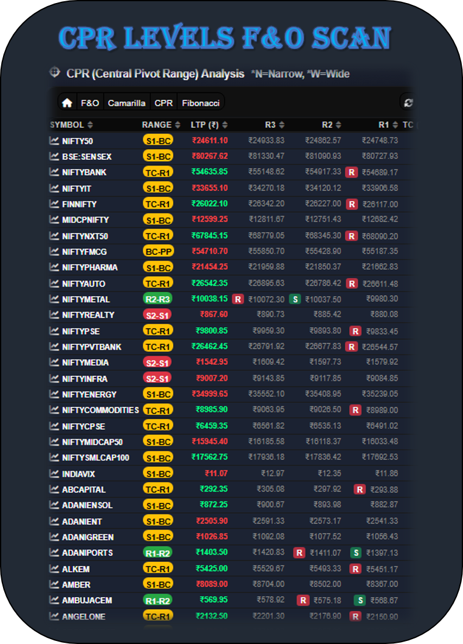The image size is (463, 644).
Task: Click the crosshair icon beside CPR heading
Action: 55,72
